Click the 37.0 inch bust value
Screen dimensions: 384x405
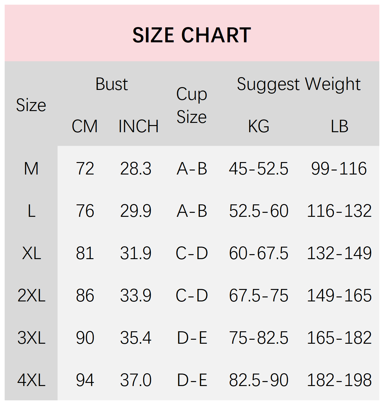pyautogui.click(x=136, y=380)
